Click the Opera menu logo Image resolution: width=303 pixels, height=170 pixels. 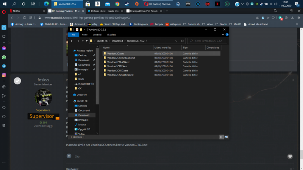tap(4, 12)
